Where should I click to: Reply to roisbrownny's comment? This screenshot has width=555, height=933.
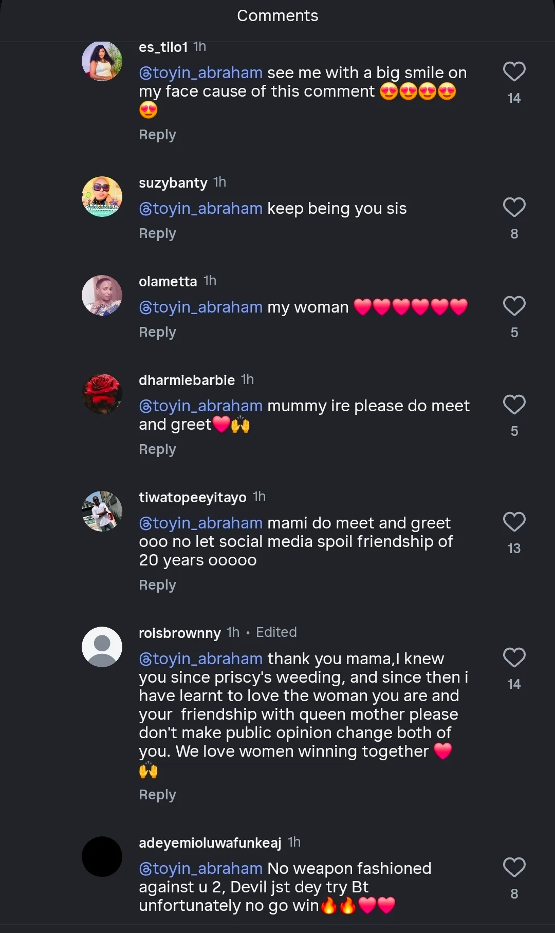coord(157,795)
